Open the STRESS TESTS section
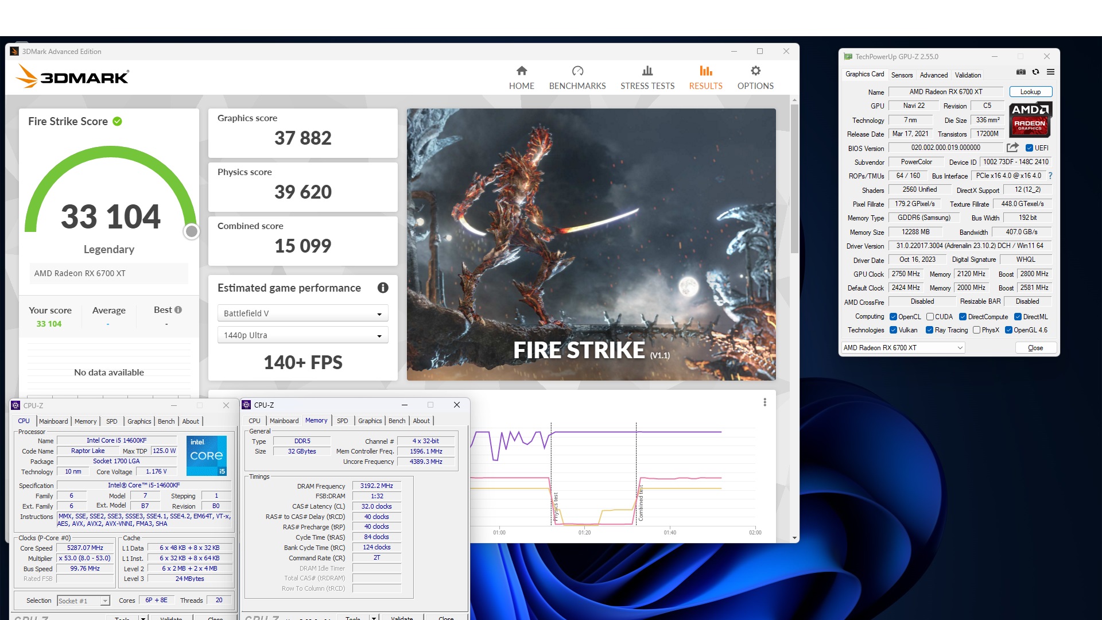The width and height of the screenshot is (1102, 620). [x=647, y=77]
